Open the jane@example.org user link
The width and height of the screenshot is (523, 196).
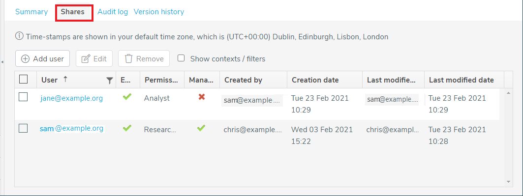point(72,98)
